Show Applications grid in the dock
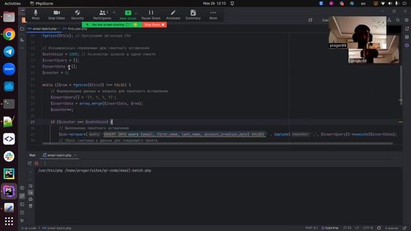Viewport: 411px width, 231px height. pyautogui.click(x=9, y=221)
